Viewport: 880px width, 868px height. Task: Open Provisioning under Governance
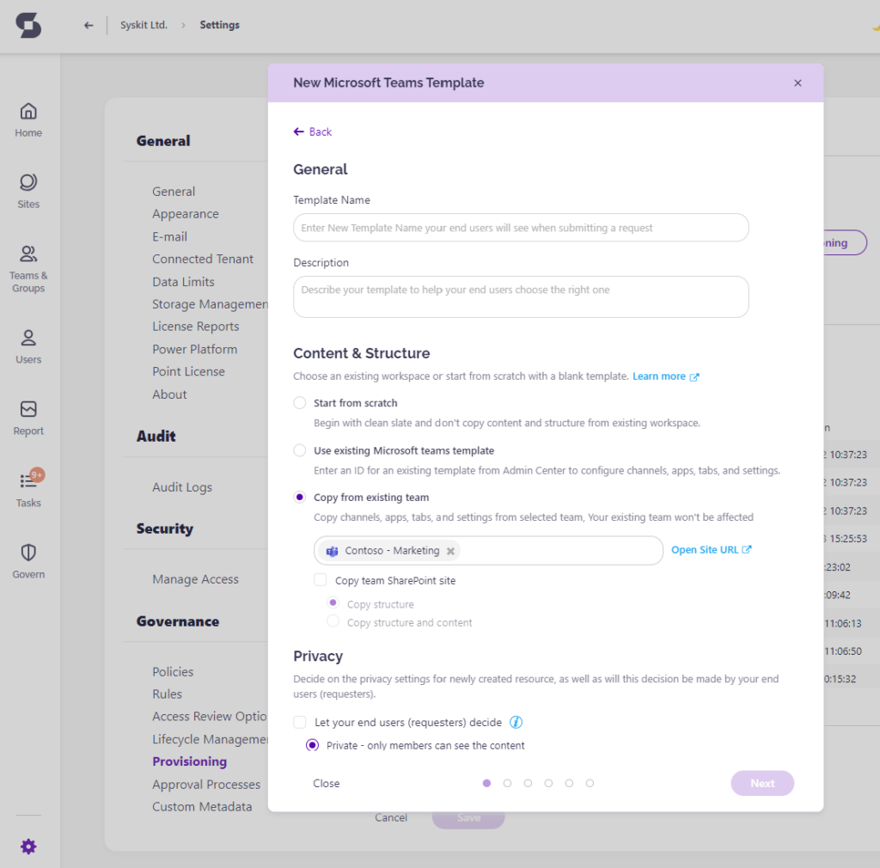click(189, 761)
